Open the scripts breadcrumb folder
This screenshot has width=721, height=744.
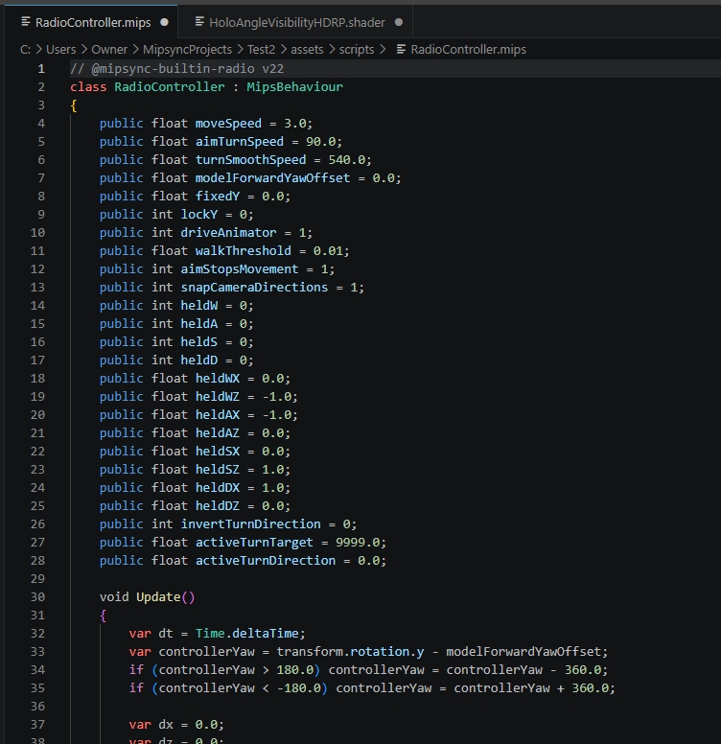coord(357,49)
